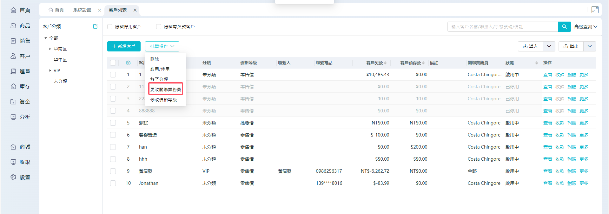This screenshot has width=609, height=214.
Task: Expand the 华南区 tree node
Action: point(50,49)
